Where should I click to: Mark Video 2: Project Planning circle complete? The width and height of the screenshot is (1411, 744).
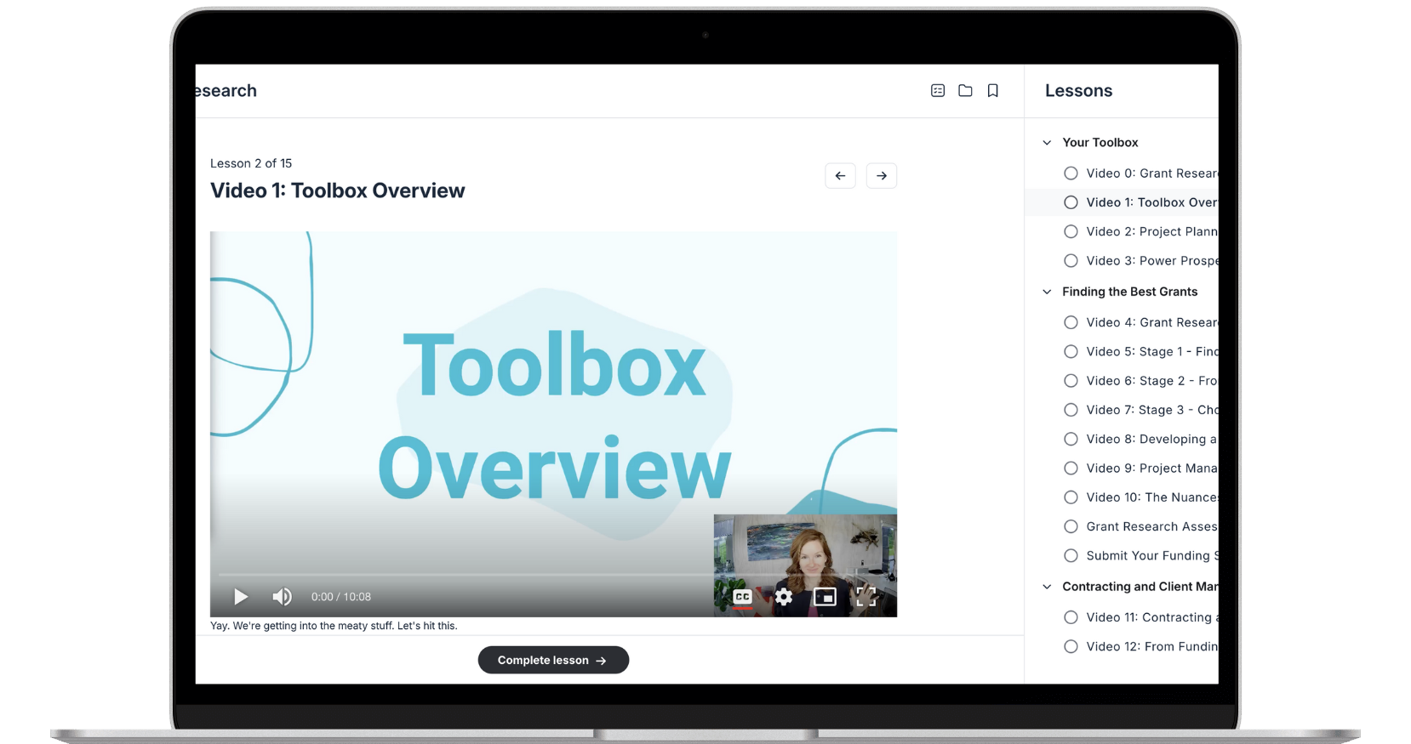pos(1071,232)
